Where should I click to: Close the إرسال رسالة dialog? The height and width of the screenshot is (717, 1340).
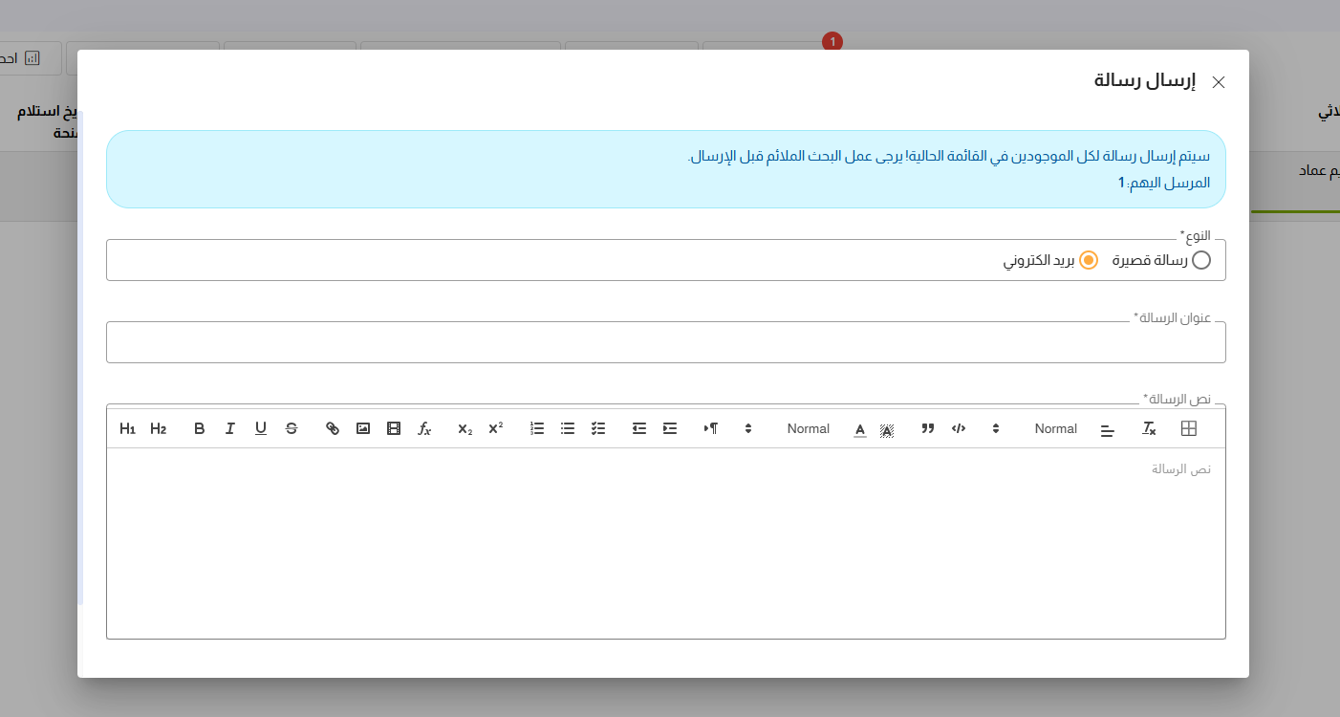(1219, 82)
